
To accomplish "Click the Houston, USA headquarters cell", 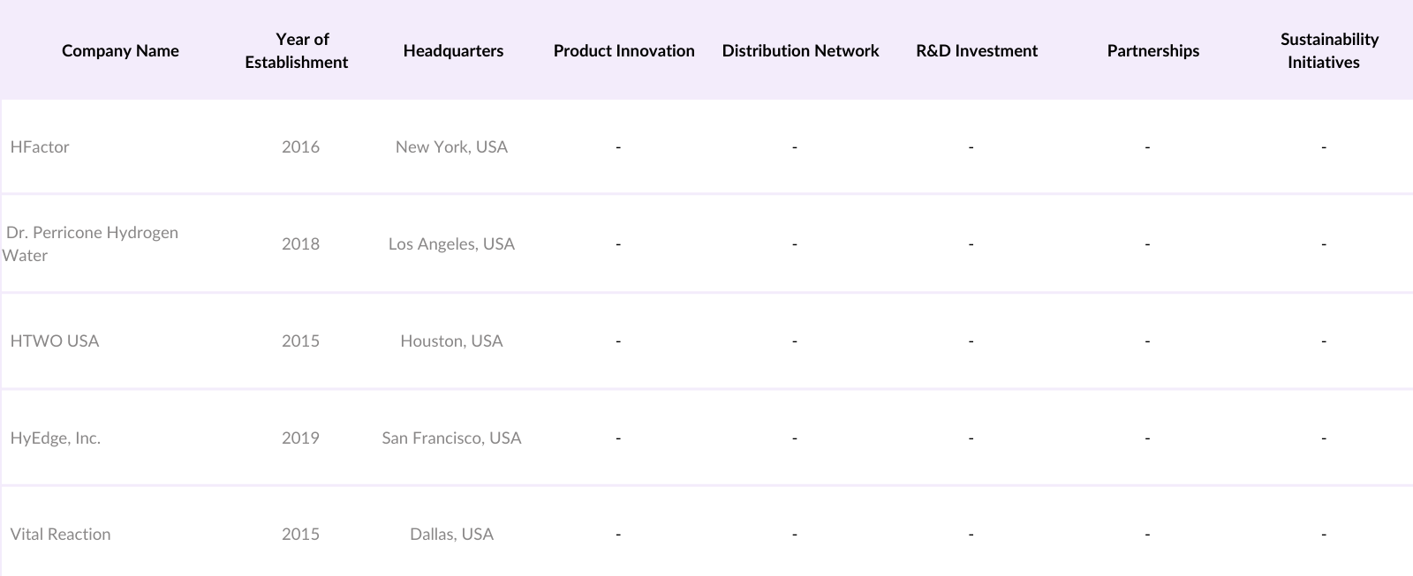I will [x=451, y=340].
